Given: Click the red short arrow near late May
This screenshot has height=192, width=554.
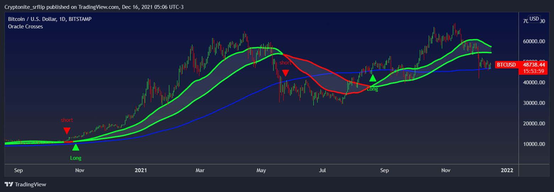Looking at the screenshot, I should pyautogui.click(x=285, y=73).
